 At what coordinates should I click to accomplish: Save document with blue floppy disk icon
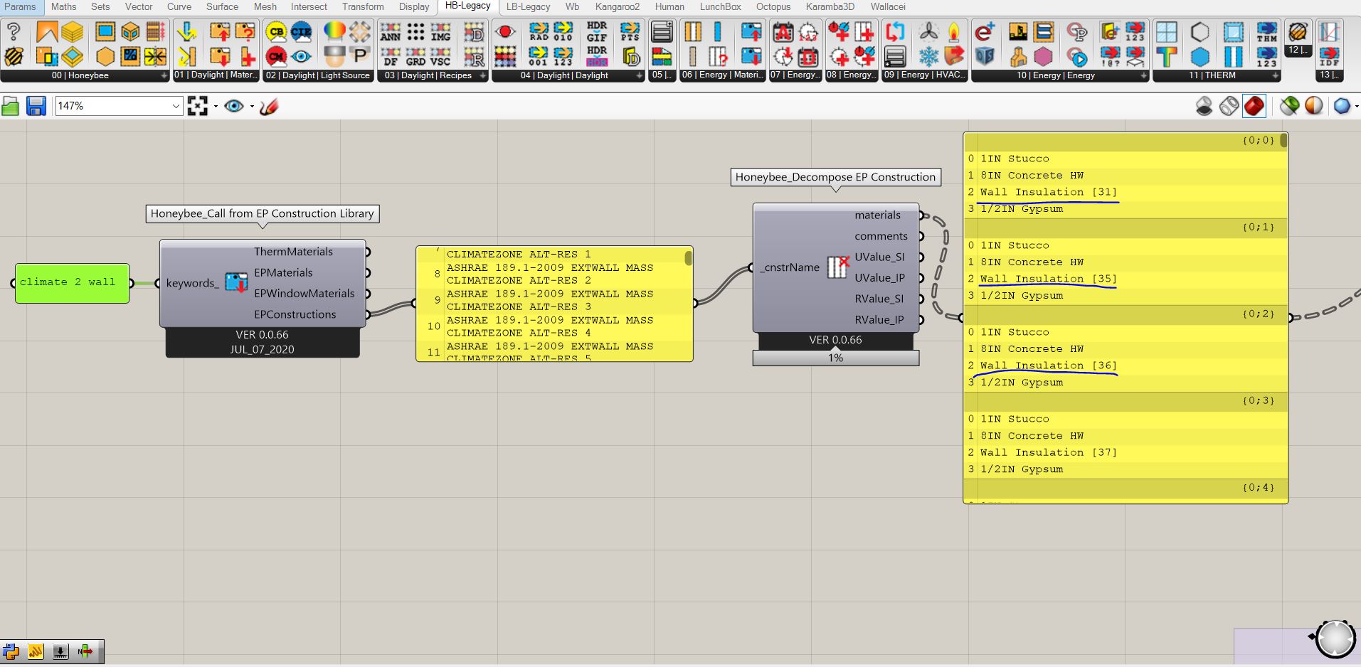(x=36, y=106)
